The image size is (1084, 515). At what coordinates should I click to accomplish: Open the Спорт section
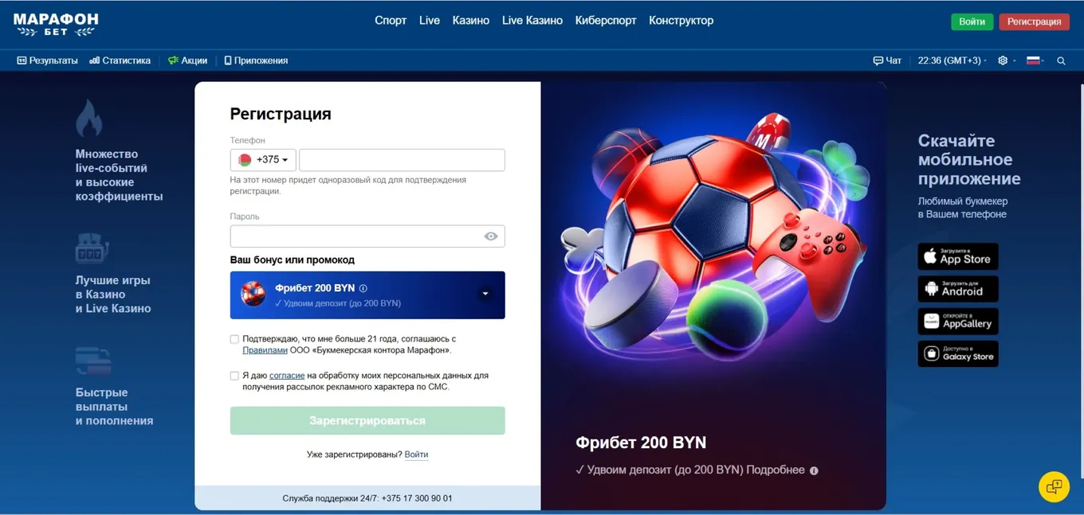pos(391,21)
